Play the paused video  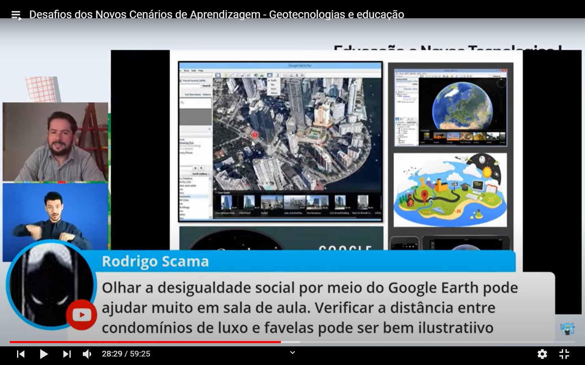click(43, 354)
